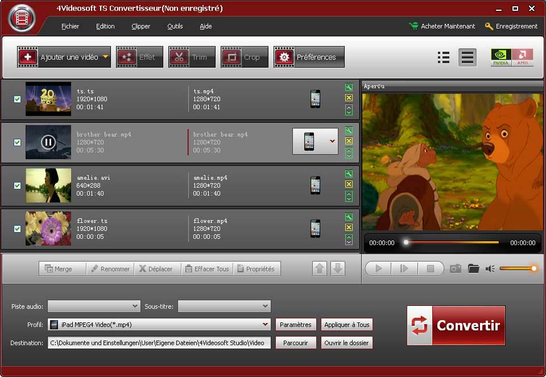The height and width of the screenshot is (377, 546).
Task: Move selected item down with arrow button
Action: (x=337, y=268)
